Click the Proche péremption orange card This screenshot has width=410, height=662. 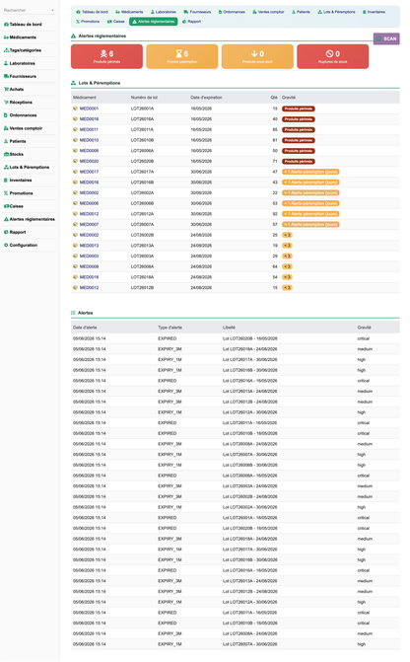click(182, 56)
